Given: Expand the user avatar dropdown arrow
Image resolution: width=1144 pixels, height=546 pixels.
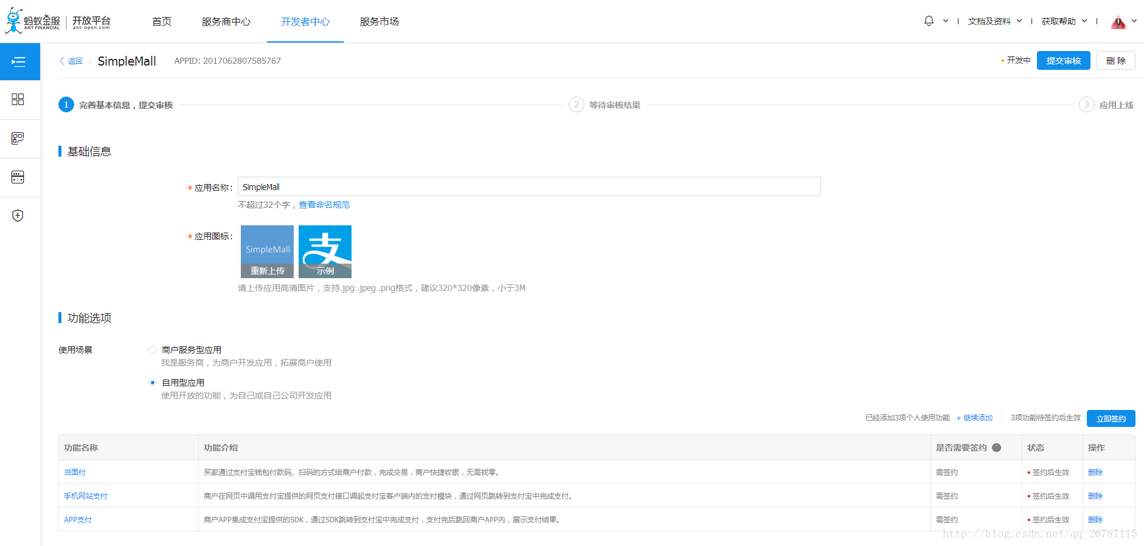Looking at the screenshot, I should pos(1134,21).
